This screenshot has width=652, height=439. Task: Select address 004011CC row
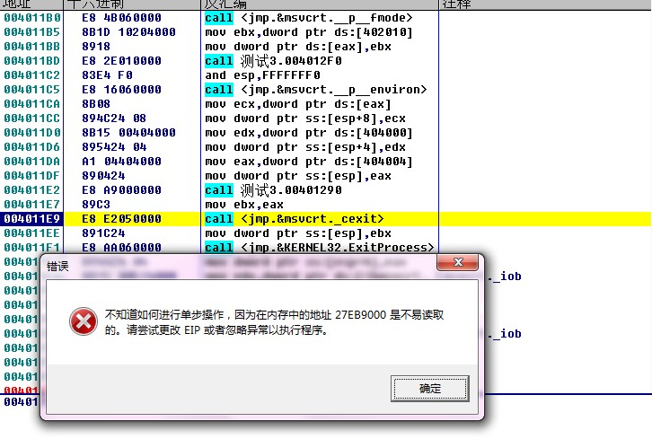pos(32,119)
